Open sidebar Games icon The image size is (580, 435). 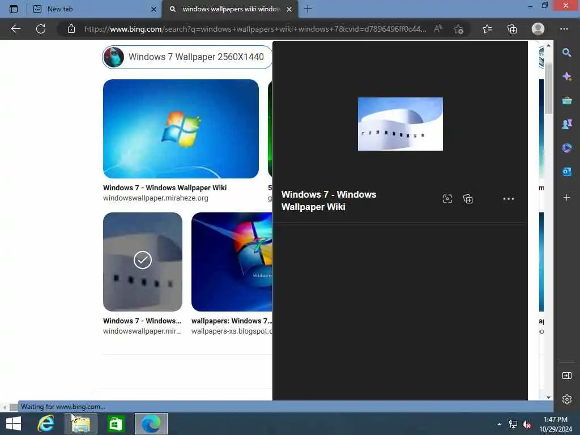pyautogui.click(x=566, y=124)
